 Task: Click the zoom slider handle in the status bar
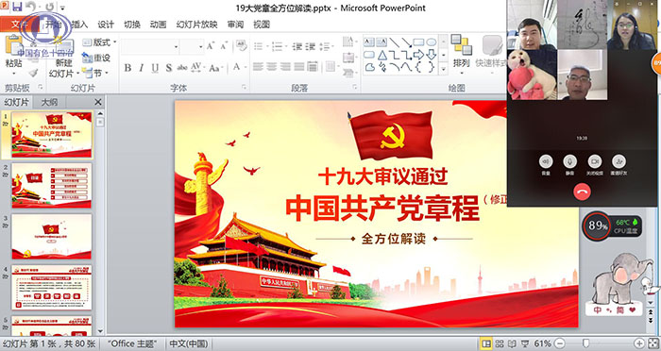point(585,343)
